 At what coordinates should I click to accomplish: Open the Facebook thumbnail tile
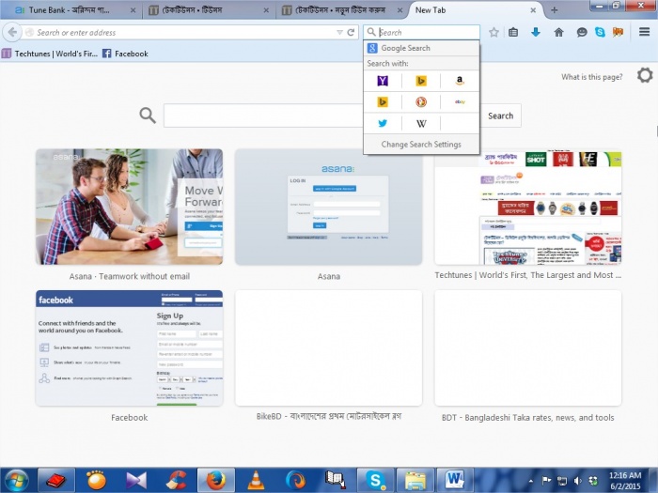pos(130,348)
